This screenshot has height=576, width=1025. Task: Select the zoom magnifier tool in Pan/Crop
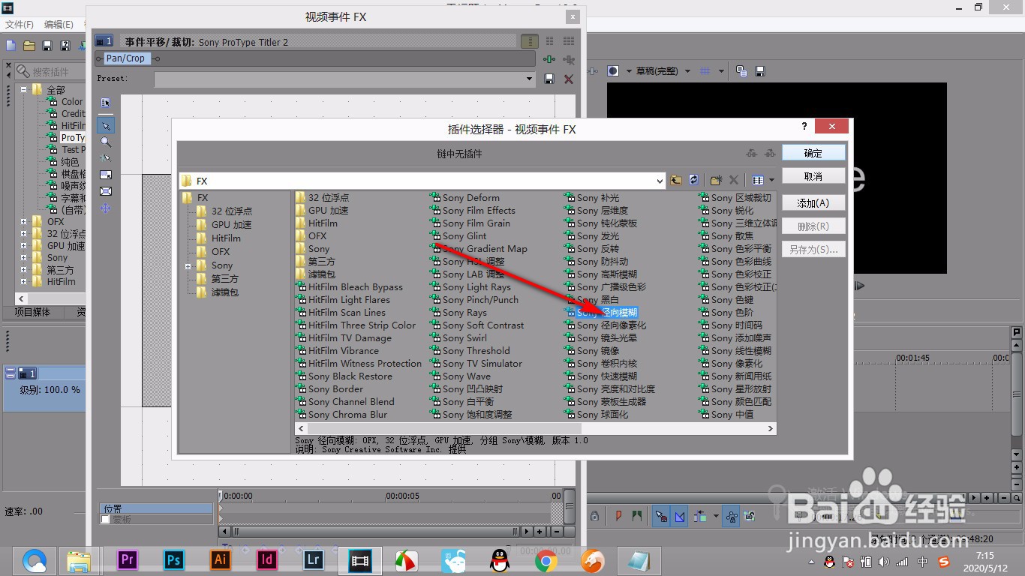[x=106, y=142]
